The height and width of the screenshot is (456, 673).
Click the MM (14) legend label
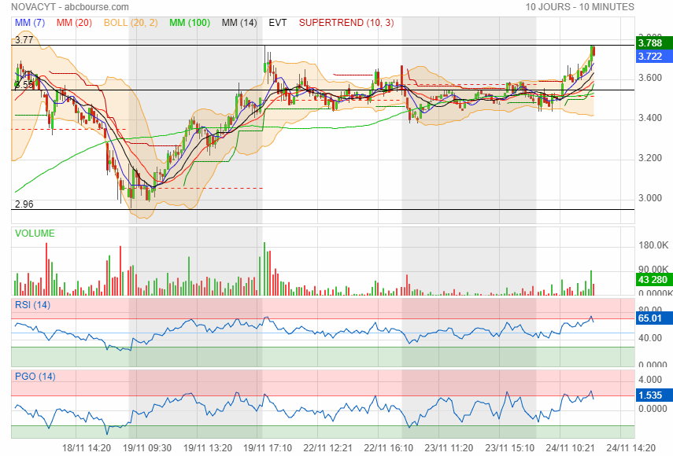tap(239, 23)
